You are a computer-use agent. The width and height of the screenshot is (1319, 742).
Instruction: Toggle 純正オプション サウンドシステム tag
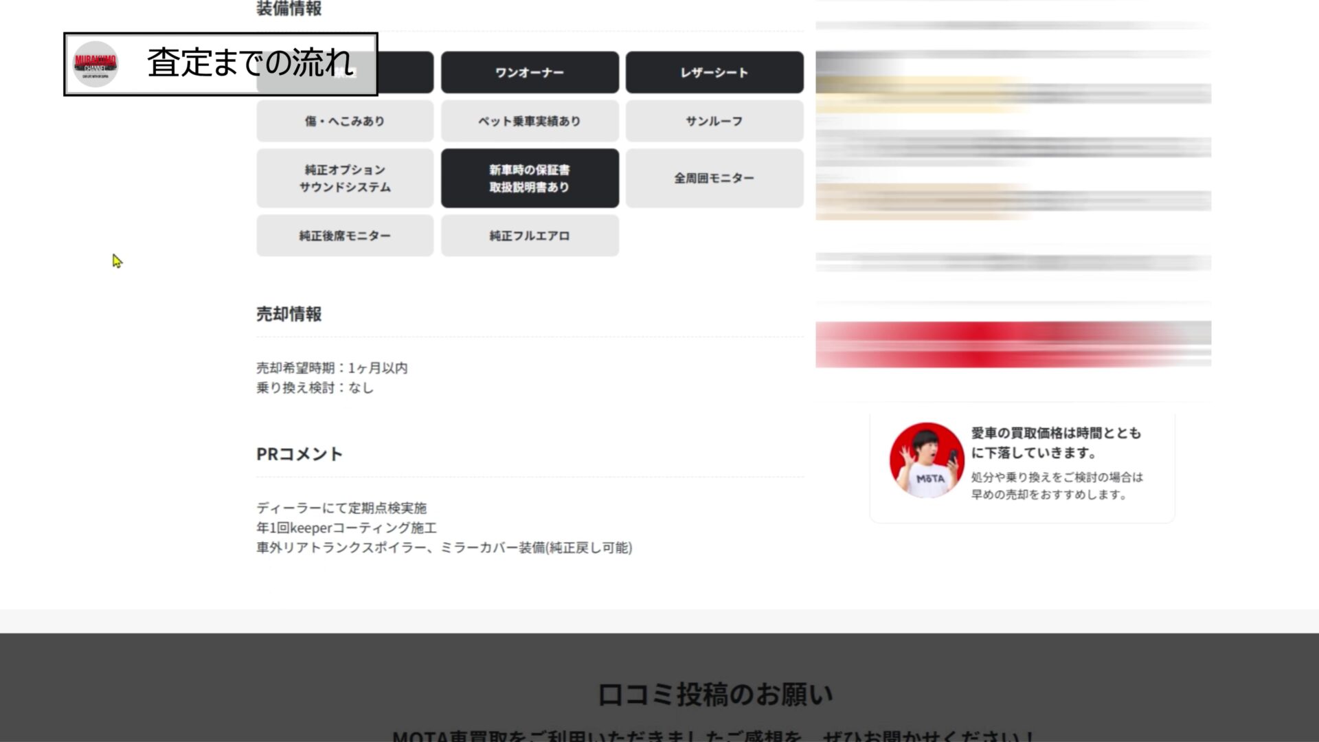(x=345, y=178)
